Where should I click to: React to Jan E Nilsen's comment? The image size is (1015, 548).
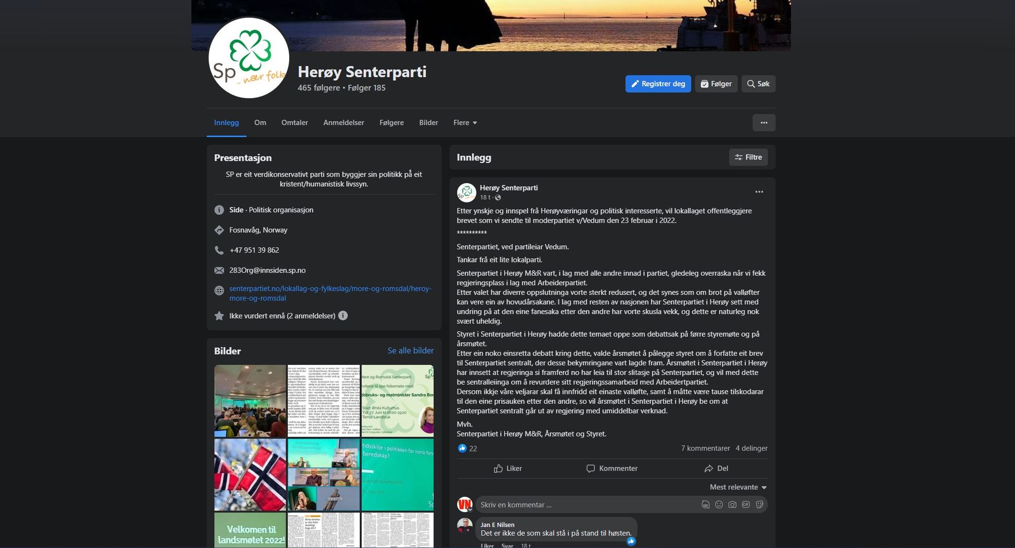[487, 545]
